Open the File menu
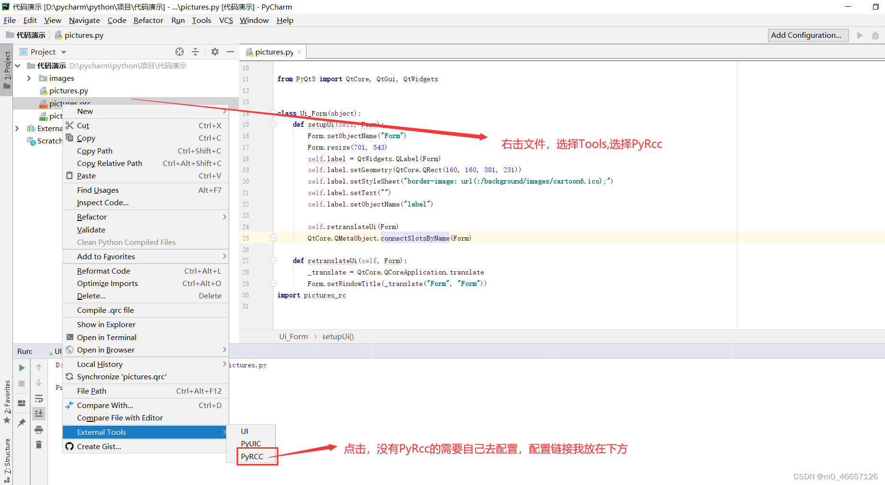This screenshot has width=885, height=485. 10,20
